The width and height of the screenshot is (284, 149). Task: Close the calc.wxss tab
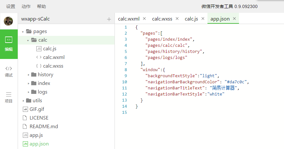(x=177, y=19)
